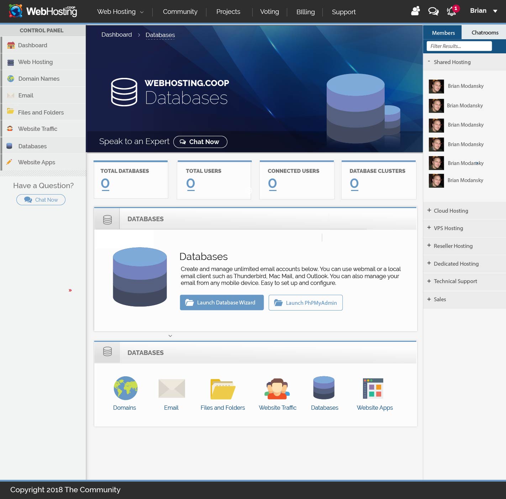The height and width of the screenshot is (499, 506).
Task: Open the Website Apps shortcut grid icon
Action: pos(373,388)
